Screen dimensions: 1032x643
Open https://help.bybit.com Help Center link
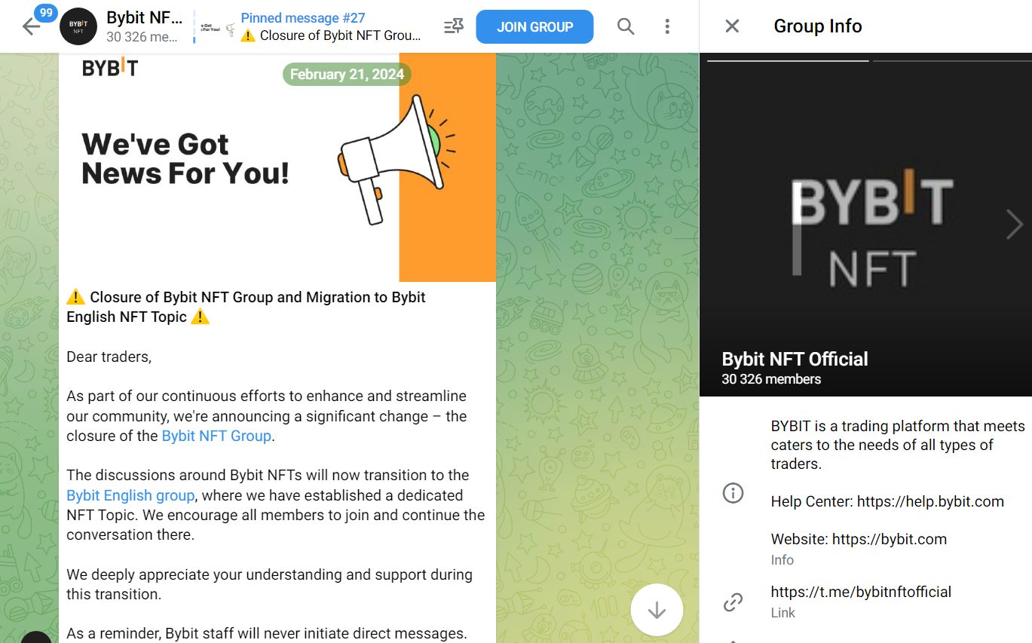[x=930, y=501]
